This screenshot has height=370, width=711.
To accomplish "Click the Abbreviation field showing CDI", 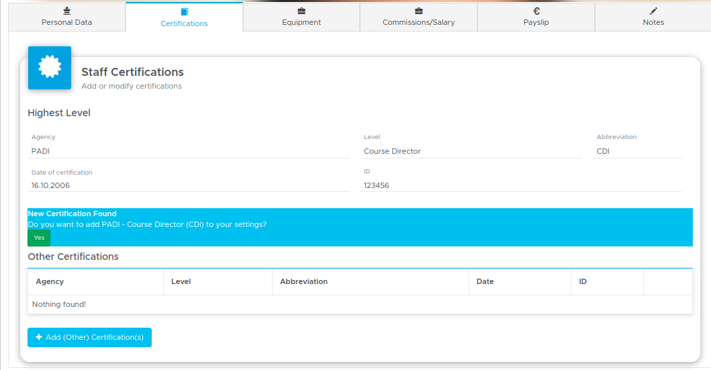I will [x=637, y=151].
